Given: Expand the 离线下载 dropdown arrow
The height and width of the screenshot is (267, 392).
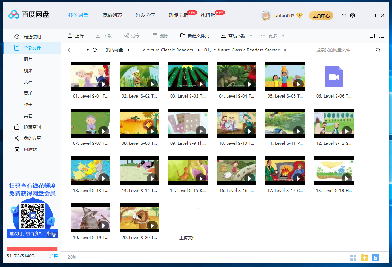Looking at the screenshot, I should point(250,36).
